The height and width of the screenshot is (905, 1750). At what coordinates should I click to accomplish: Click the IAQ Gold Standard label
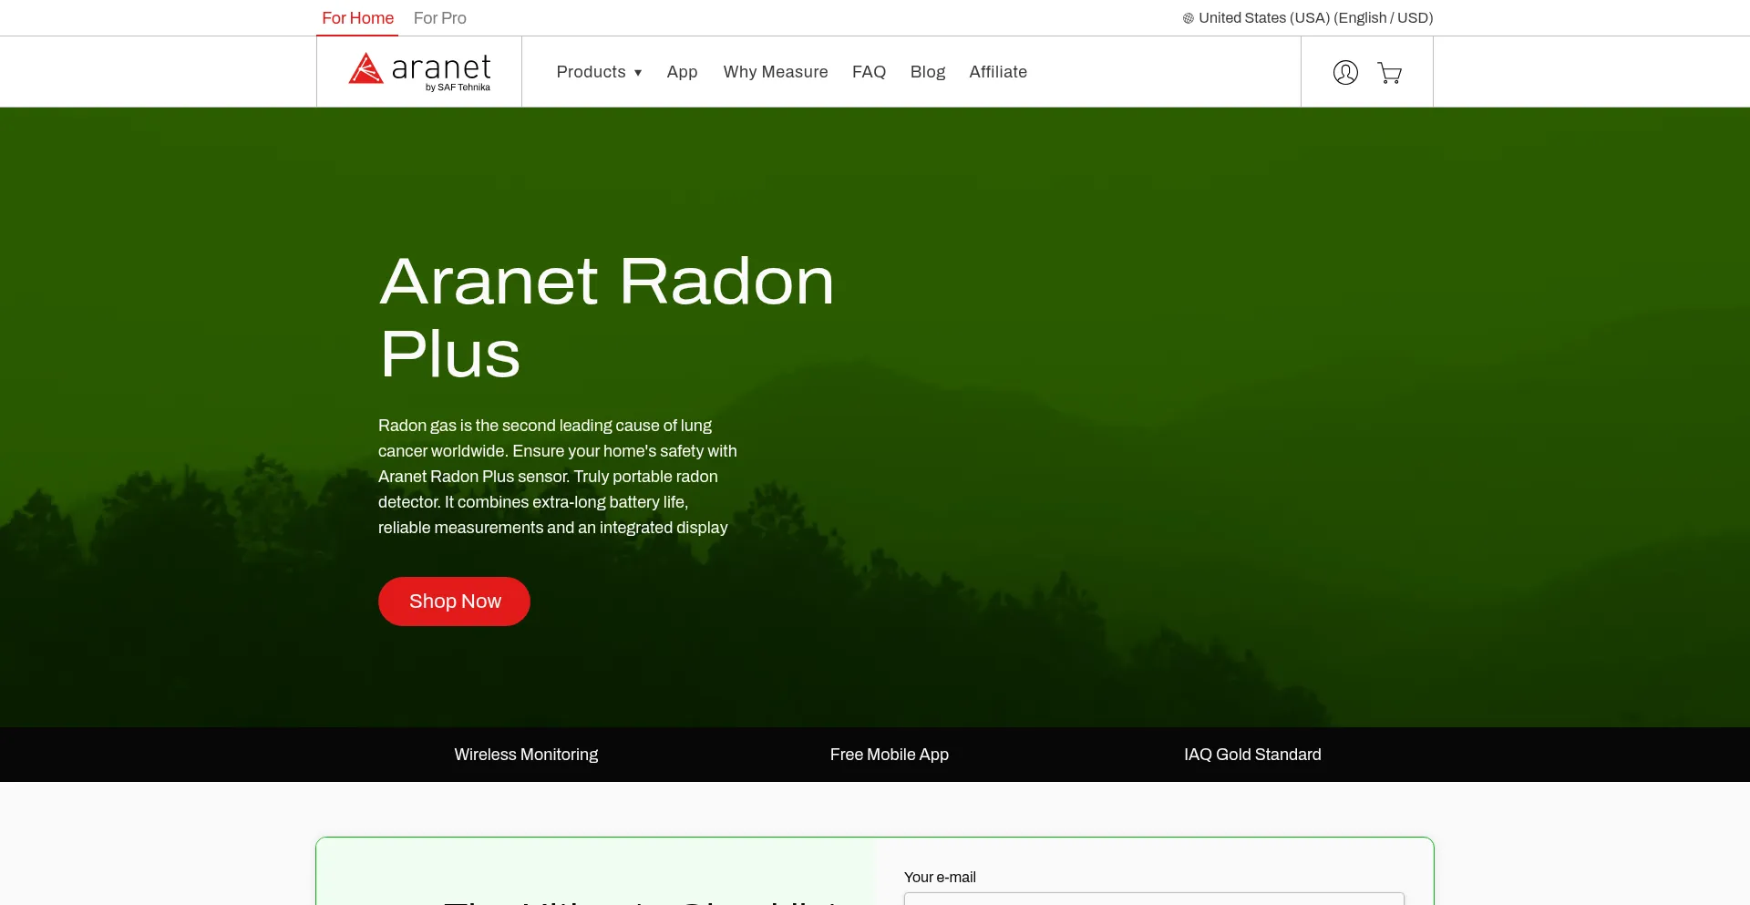(x=1252, y=755)
